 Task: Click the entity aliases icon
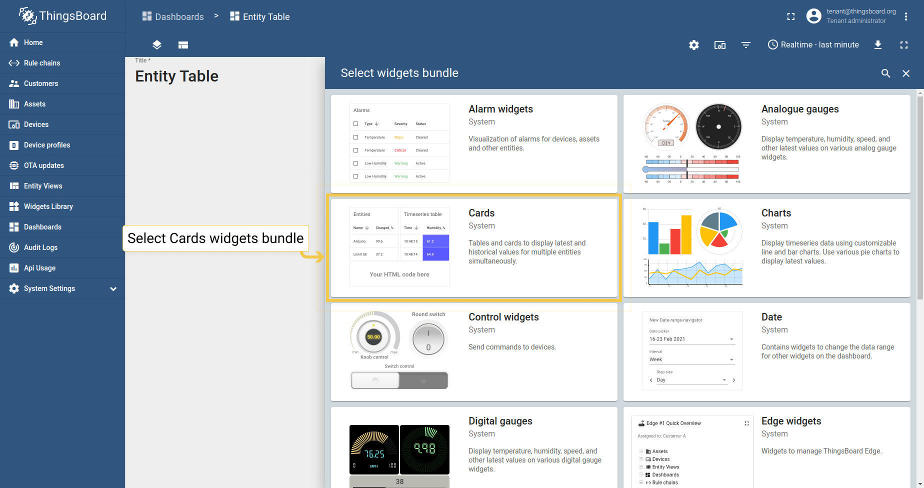[719, 45]
